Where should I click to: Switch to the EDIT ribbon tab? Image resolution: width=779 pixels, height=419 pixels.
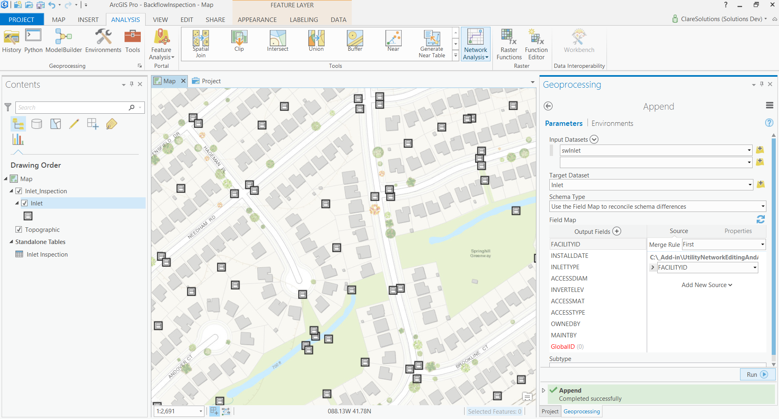187,19
